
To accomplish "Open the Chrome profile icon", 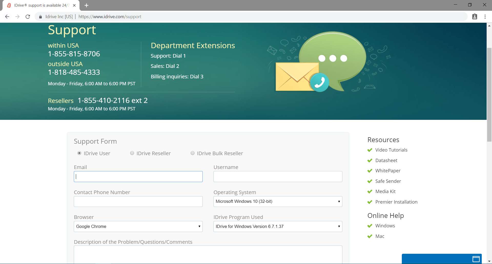I will click(475, 17).
